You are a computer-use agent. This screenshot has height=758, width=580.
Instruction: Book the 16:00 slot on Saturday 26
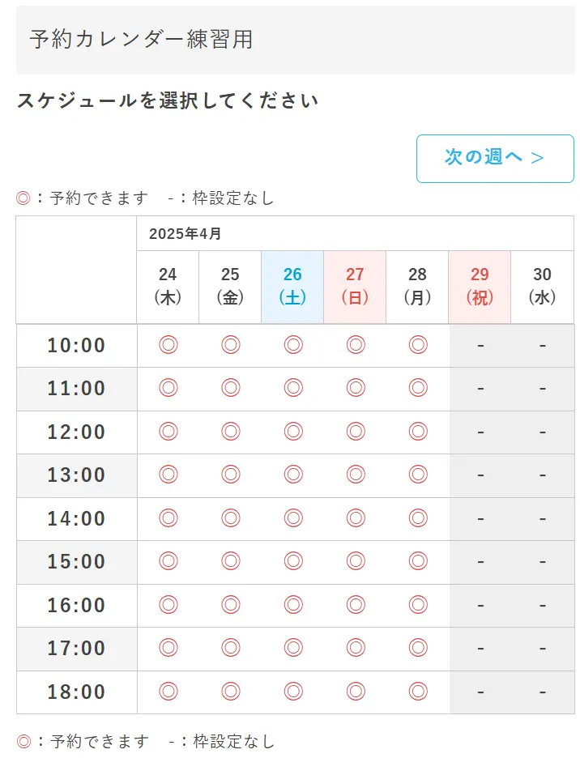[x=293, y=605]
